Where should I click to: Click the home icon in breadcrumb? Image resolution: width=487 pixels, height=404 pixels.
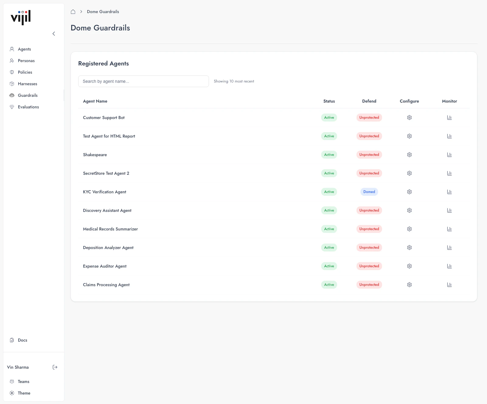tap(73, 11)
